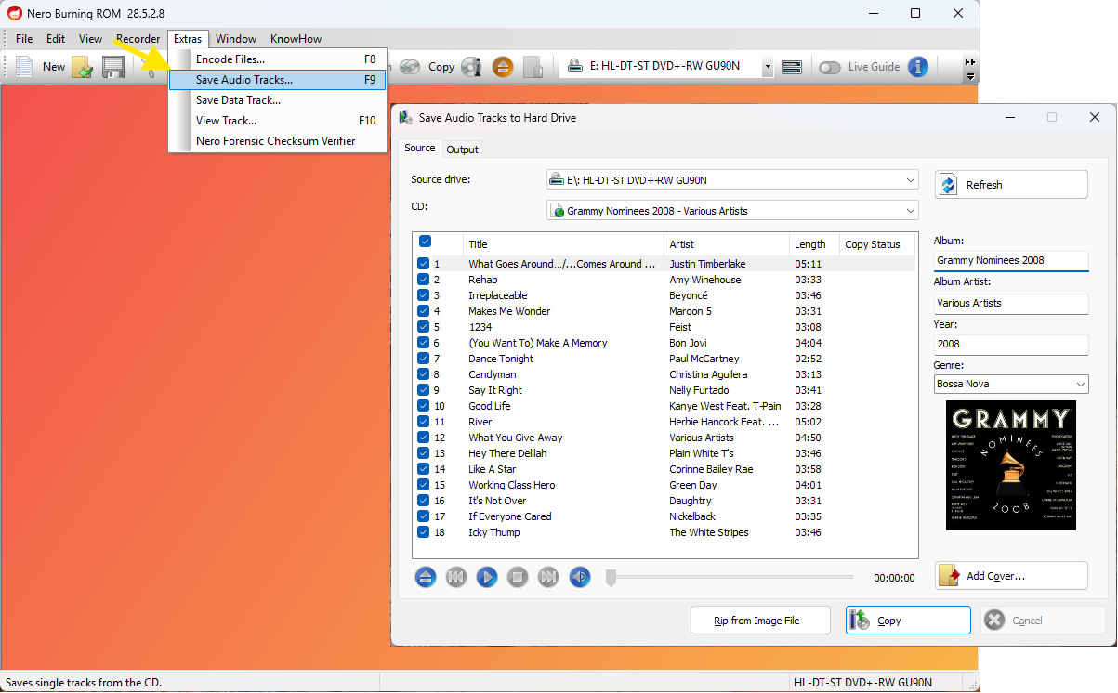Toggle the select-all checkbox in table header
The width and height of the screenshot is (1118, 693).
pyautogui.click(x=425, y=242)
